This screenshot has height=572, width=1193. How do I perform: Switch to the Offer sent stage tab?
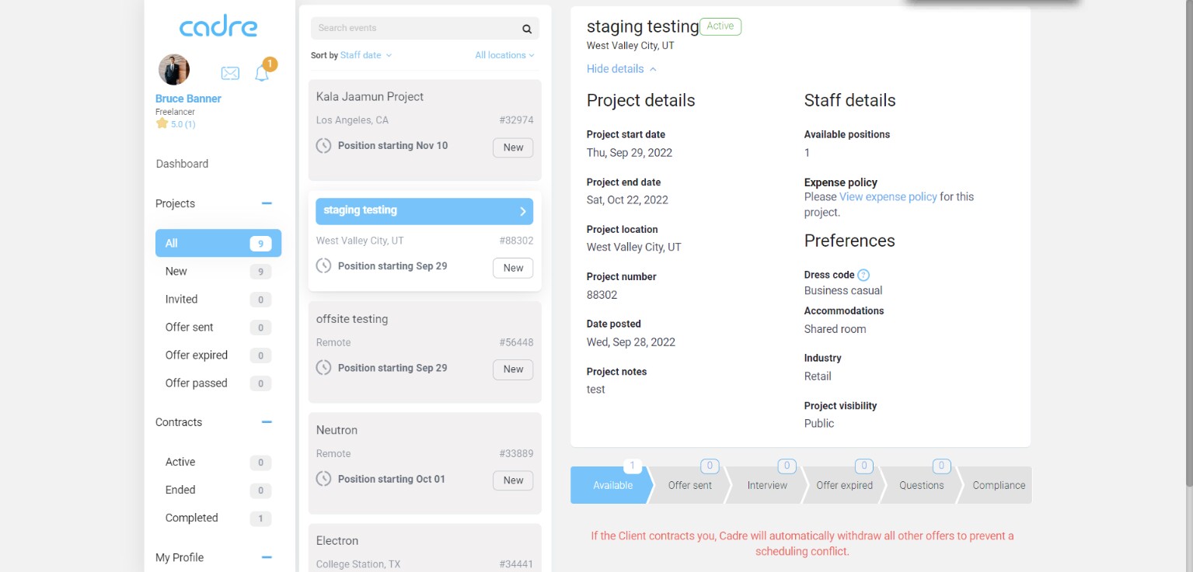pos(689,485)
